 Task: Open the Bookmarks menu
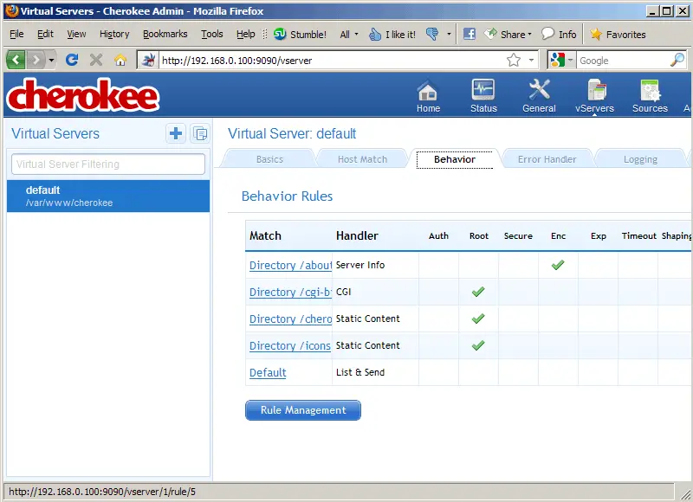[165, 34]
